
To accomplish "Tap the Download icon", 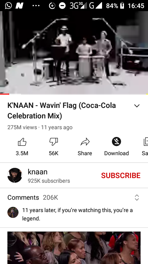I will click(x=117, y=142).
